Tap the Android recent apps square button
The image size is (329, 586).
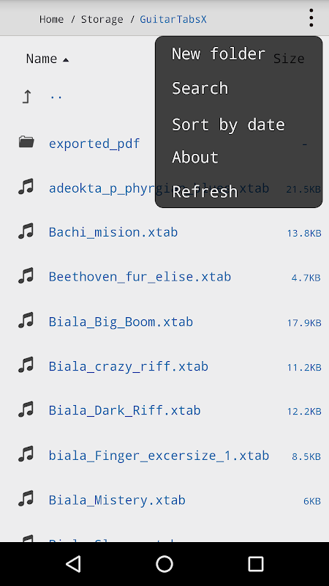click(x=256, y=563)
